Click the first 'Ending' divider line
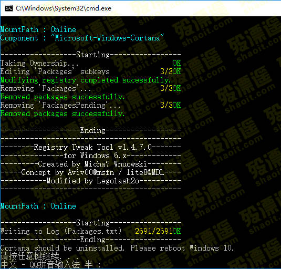 coord(90,130)
